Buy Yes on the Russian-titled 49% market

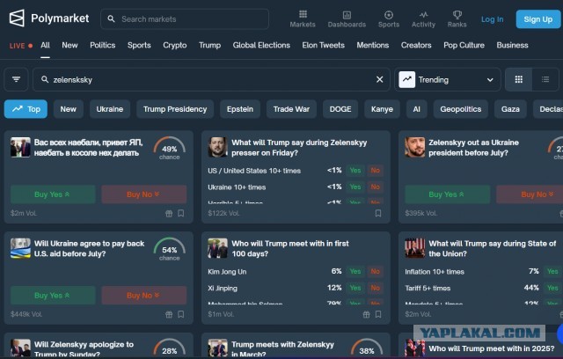[x=53, y=194]
